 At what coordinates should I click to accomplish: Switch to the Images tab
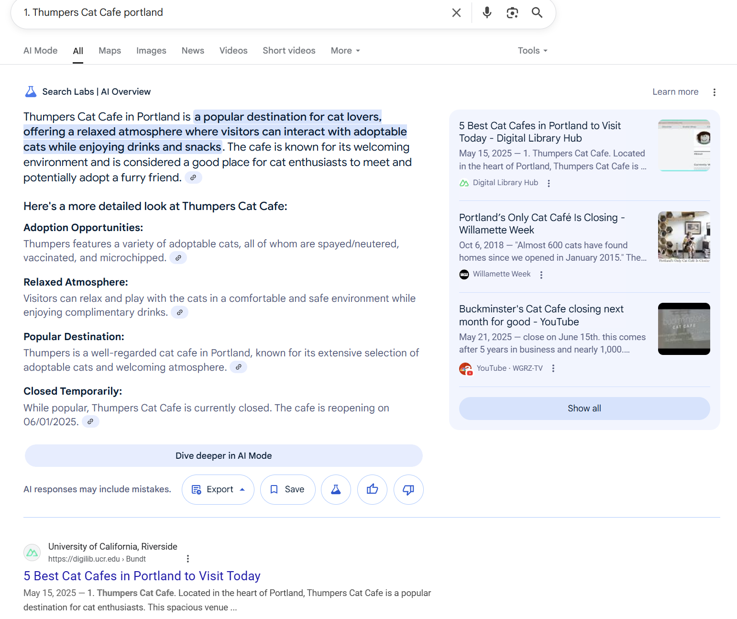tap(151, 51)
